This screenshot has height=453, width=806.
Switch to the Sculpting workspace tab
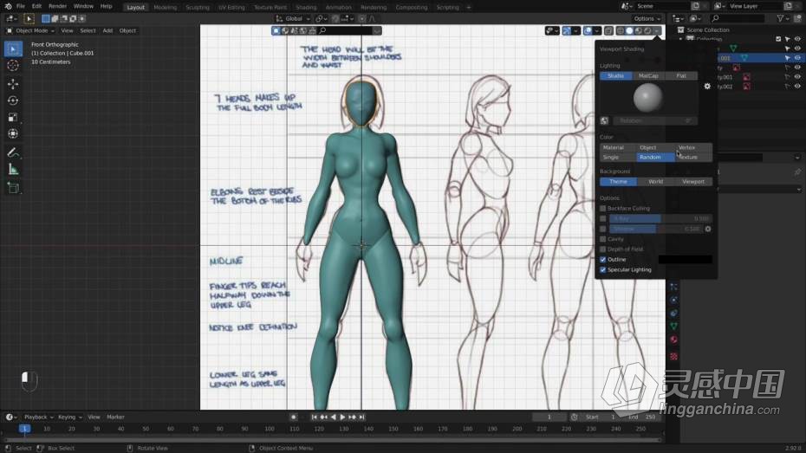click(x=198, y=7)
